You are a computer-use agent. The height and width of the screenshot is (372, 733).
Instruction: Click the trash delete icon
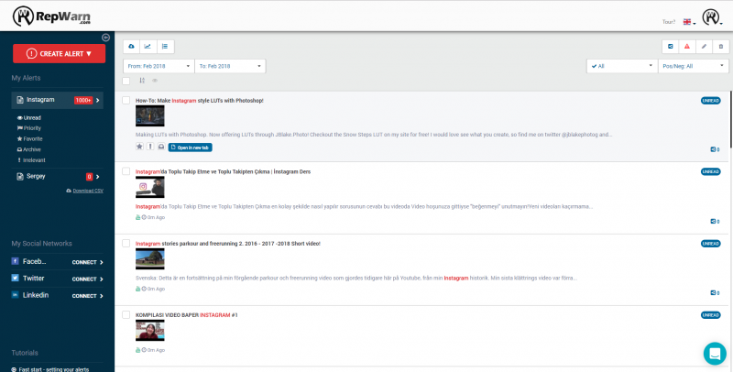point(721,46)
